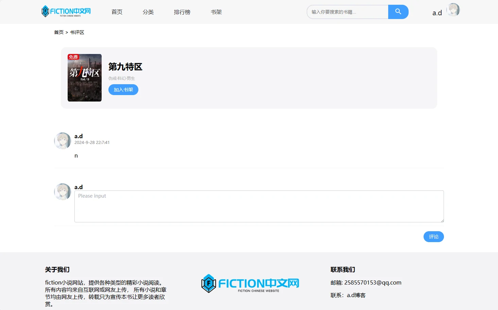Click a.d's avatar next to the comment box
The image size is (498, 310).
[62, 192]
